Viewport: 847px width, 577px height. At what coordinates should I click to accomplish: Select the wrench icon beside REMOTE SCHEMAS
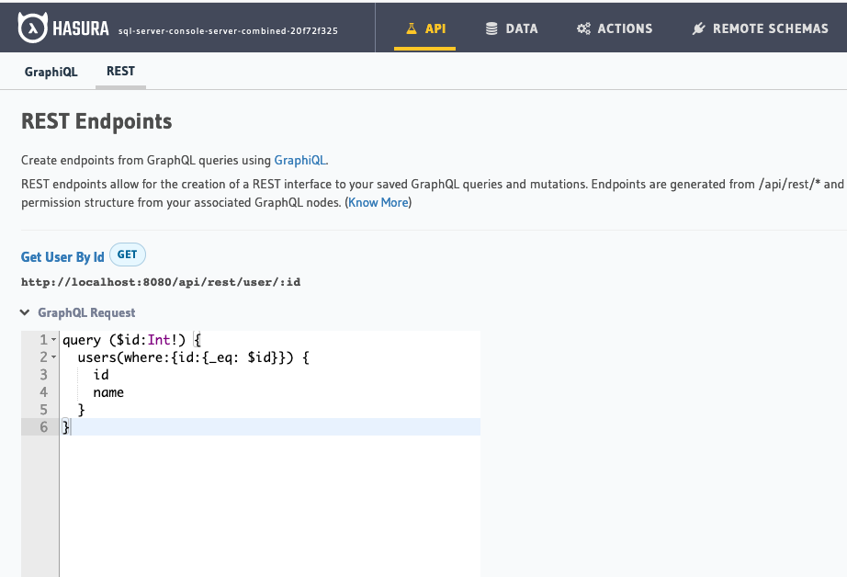tap(698, 28)
